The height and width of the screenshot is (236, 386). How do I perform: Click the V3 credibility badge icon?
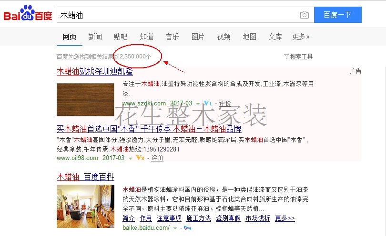tap(140, 158)
